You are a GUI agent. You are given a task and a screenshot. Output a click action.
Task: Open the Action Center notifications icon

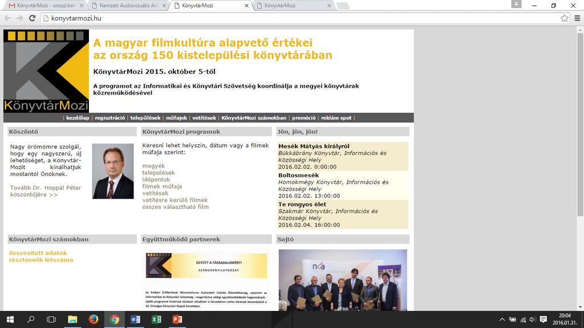pos(544,319)
